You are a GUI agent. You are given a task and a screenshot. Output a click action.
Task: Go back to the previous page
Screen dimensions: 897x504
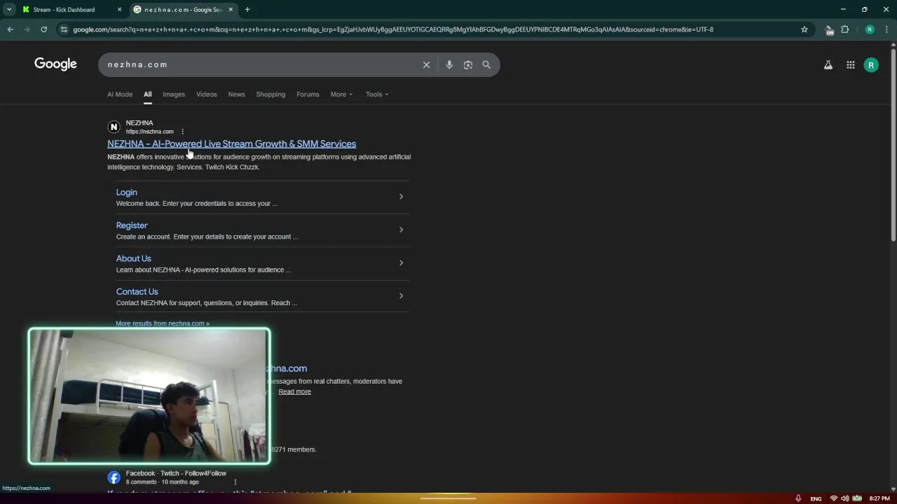(x=10, y=29)
